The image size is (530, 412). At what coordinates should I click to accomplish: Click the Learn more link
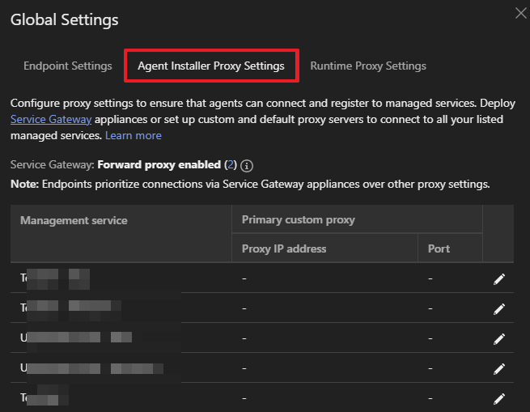tap(133, 134)
